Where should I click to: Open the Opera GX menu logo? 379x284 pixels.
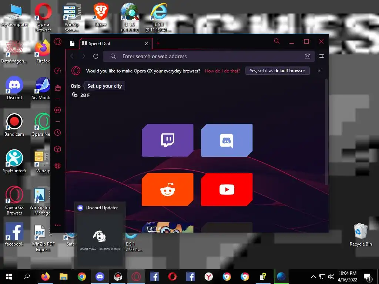click(58, 41)
